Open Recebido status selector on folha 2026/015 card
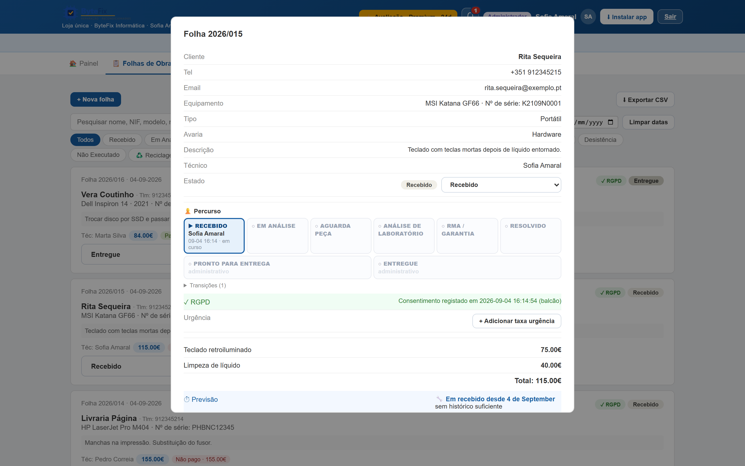The image size is (745, 466). click(x=126, y=366)
